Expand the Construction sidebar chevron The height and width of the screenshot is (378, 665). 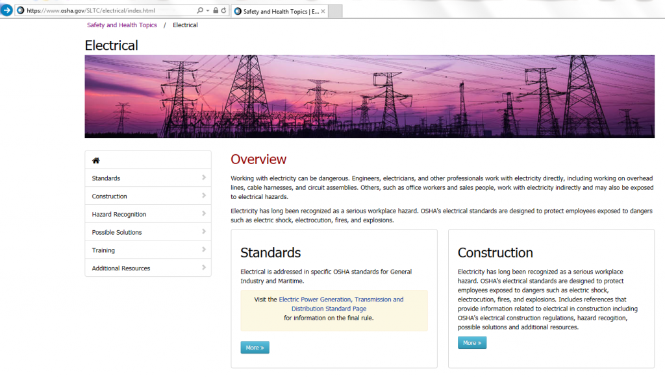(x=203, y=196)
